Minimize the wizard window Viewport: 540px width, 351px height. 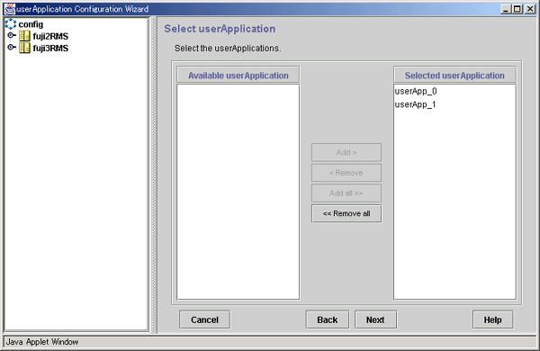click(505, 9)
